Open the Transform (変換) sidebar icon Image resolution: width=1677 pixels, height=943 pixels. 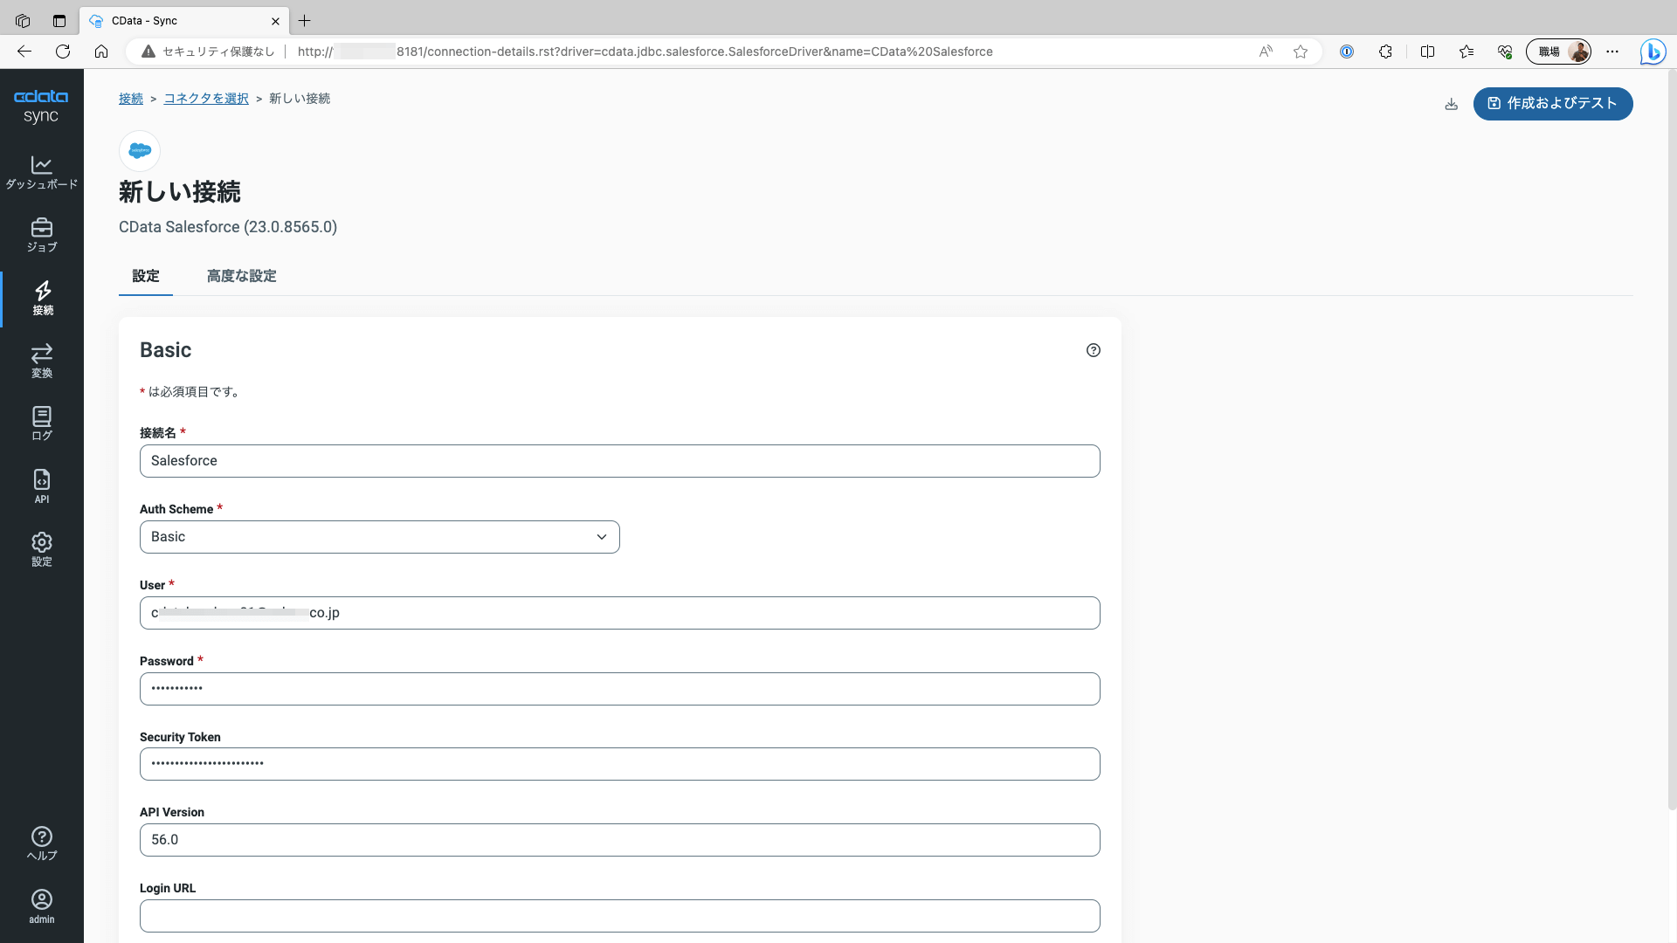click(41, 361)
